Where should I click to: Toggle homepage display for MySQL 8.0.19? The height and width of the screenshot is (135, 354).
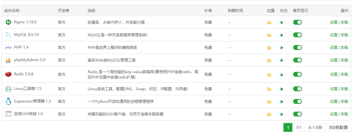[x=297, y=35]
